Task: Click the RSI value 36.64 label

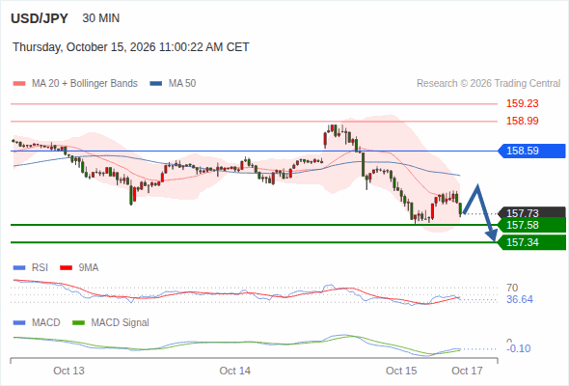Action: 520,299
